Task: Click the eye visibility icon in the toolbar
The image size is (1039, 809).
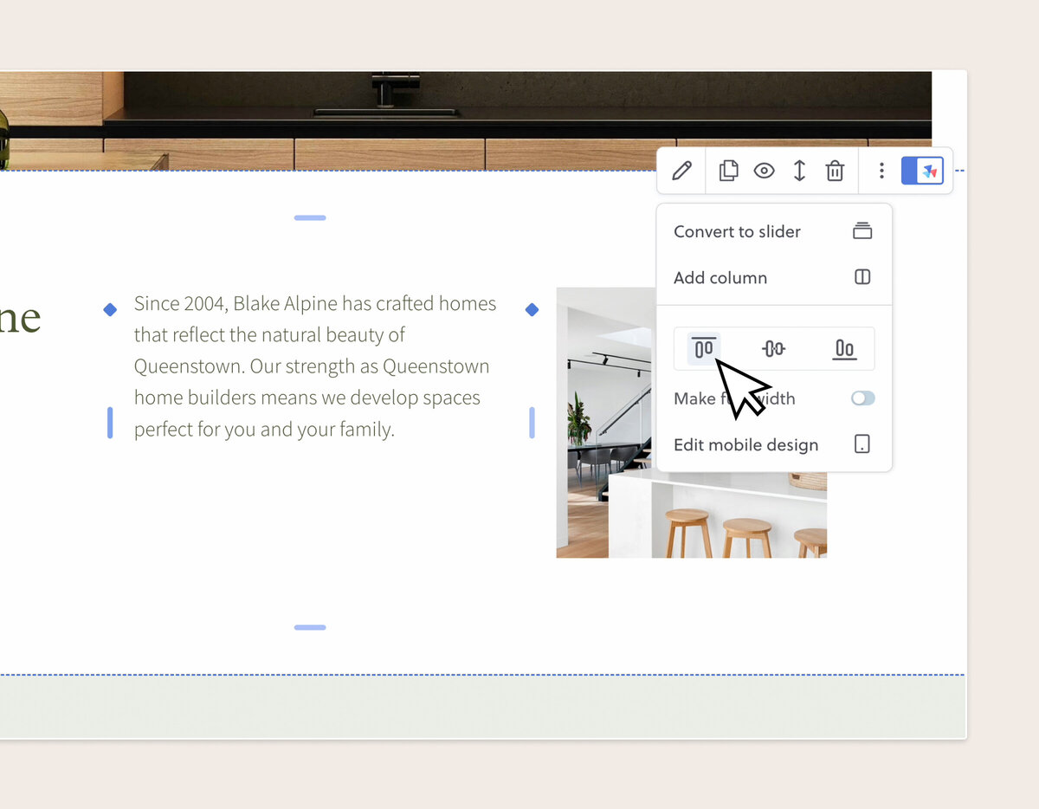Action: point(764,171)
